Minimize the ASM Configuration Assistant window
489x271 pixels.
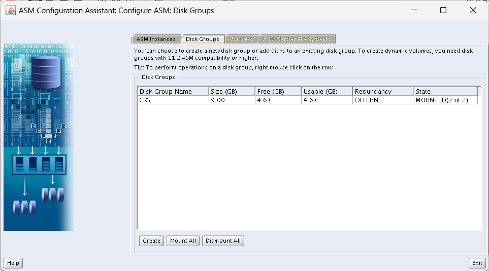point(414,10)
